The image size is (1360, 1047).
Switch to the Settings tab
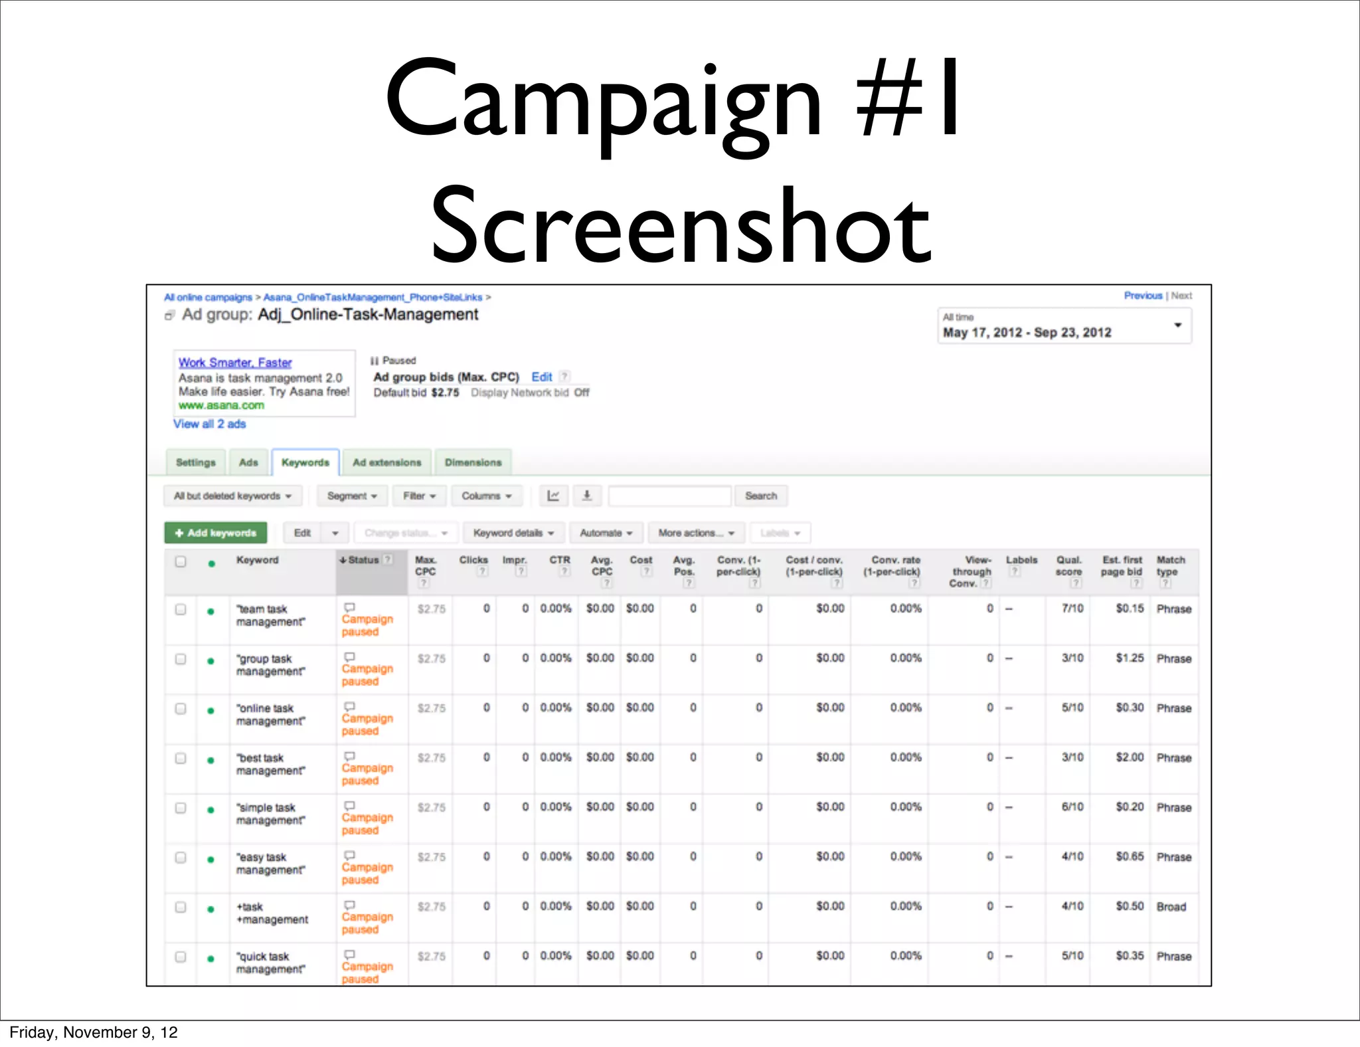[x=196, y=462]
